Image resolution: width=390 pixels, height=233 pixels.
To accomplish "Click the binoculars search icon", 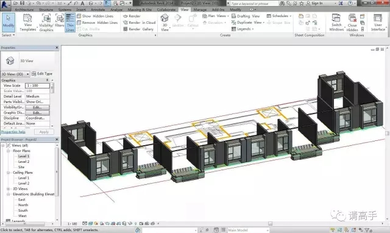I will [x=282, y=3].
